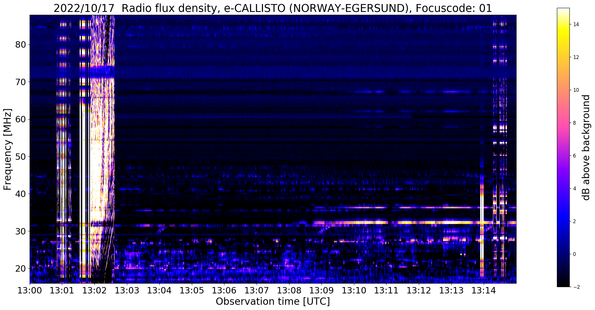This screenshot has height=310, width=595.
Task: Click the 13:00 time tick label
Action: click(x=30, y=291)
